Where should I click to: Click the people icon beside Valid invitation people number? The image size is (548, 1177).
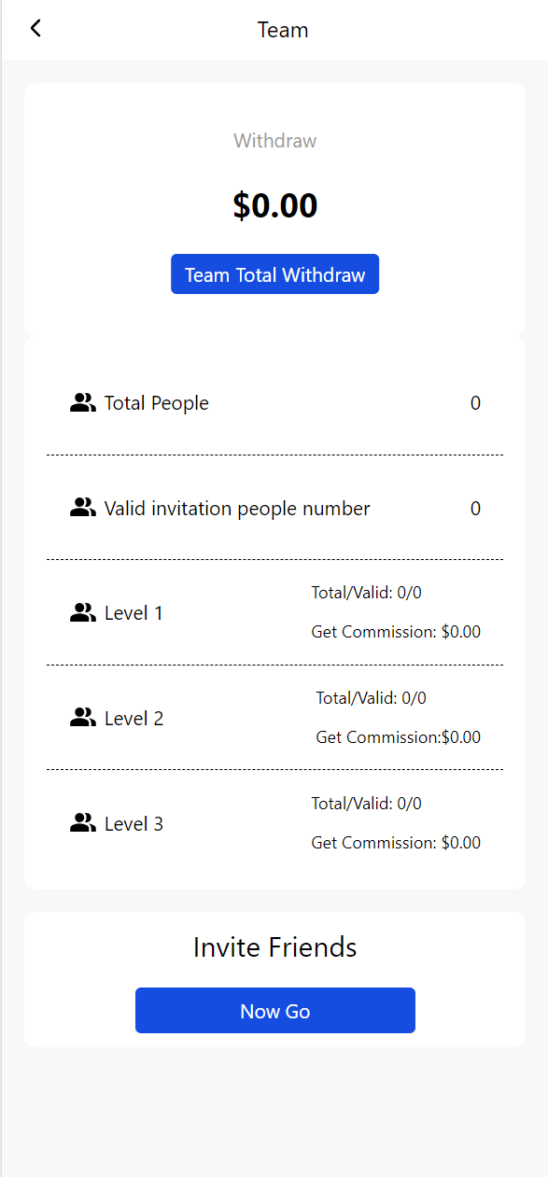83,508
